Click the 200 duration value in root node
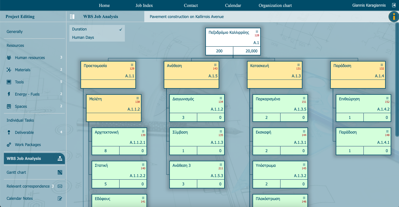This screenshot has height=207, width=399. (219, 51)
